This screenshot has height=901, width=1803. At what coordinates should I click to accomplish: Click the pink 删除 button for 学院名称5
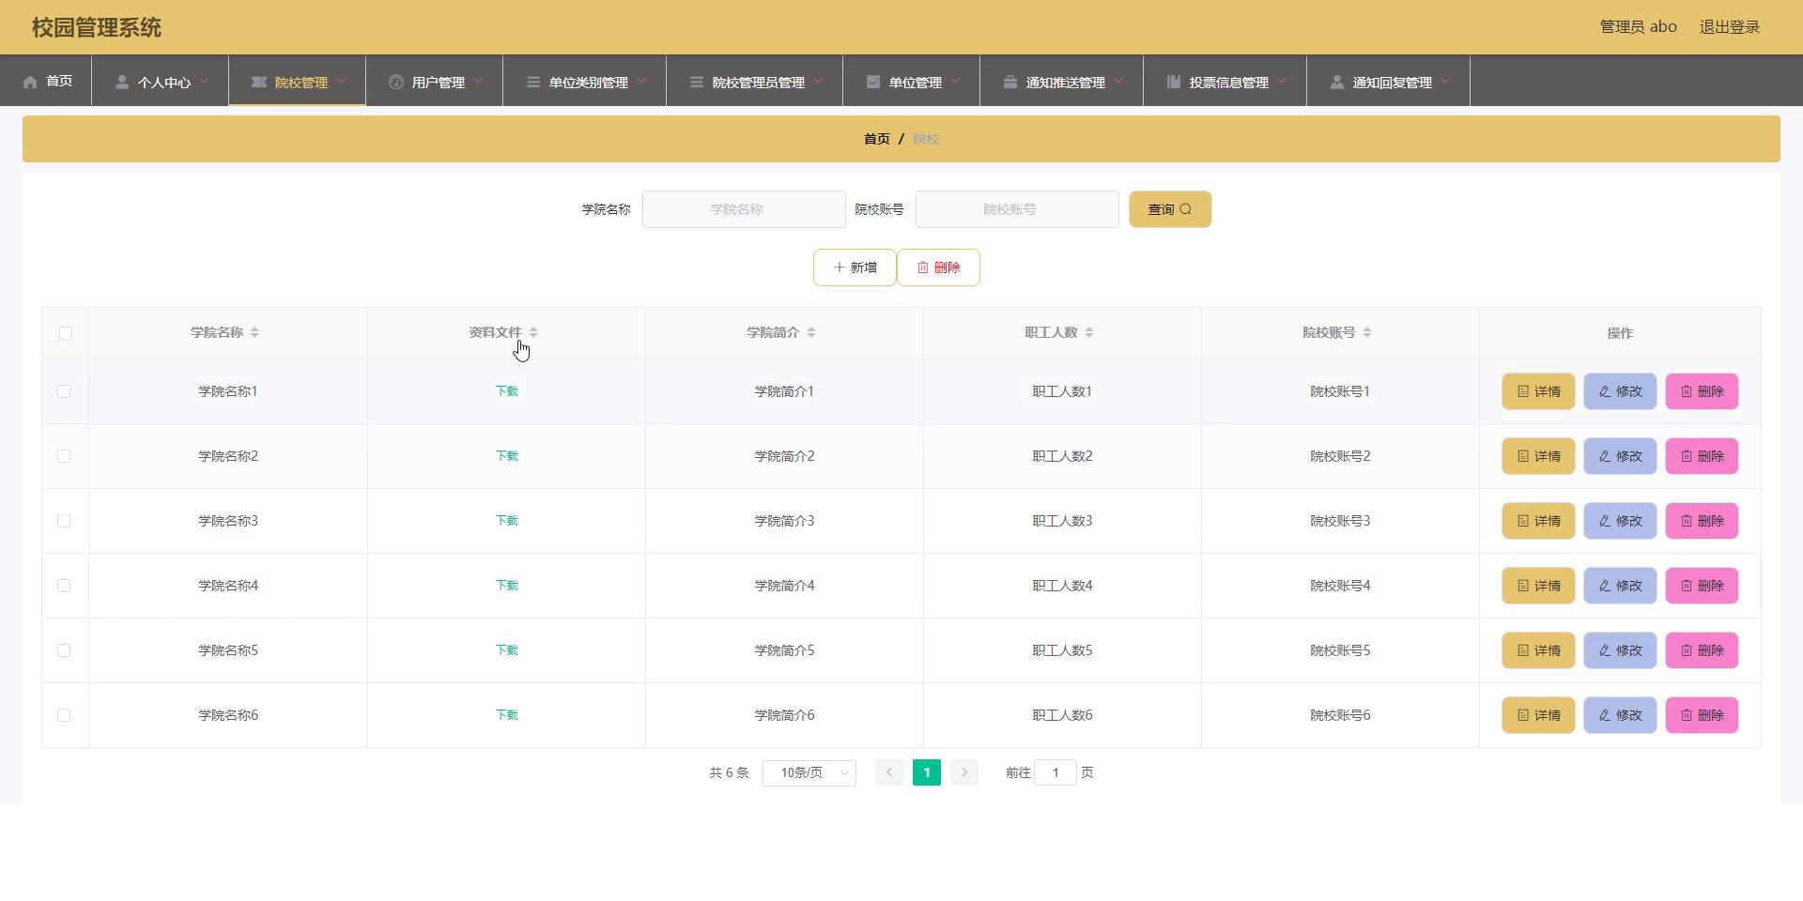coord(1701,650)
